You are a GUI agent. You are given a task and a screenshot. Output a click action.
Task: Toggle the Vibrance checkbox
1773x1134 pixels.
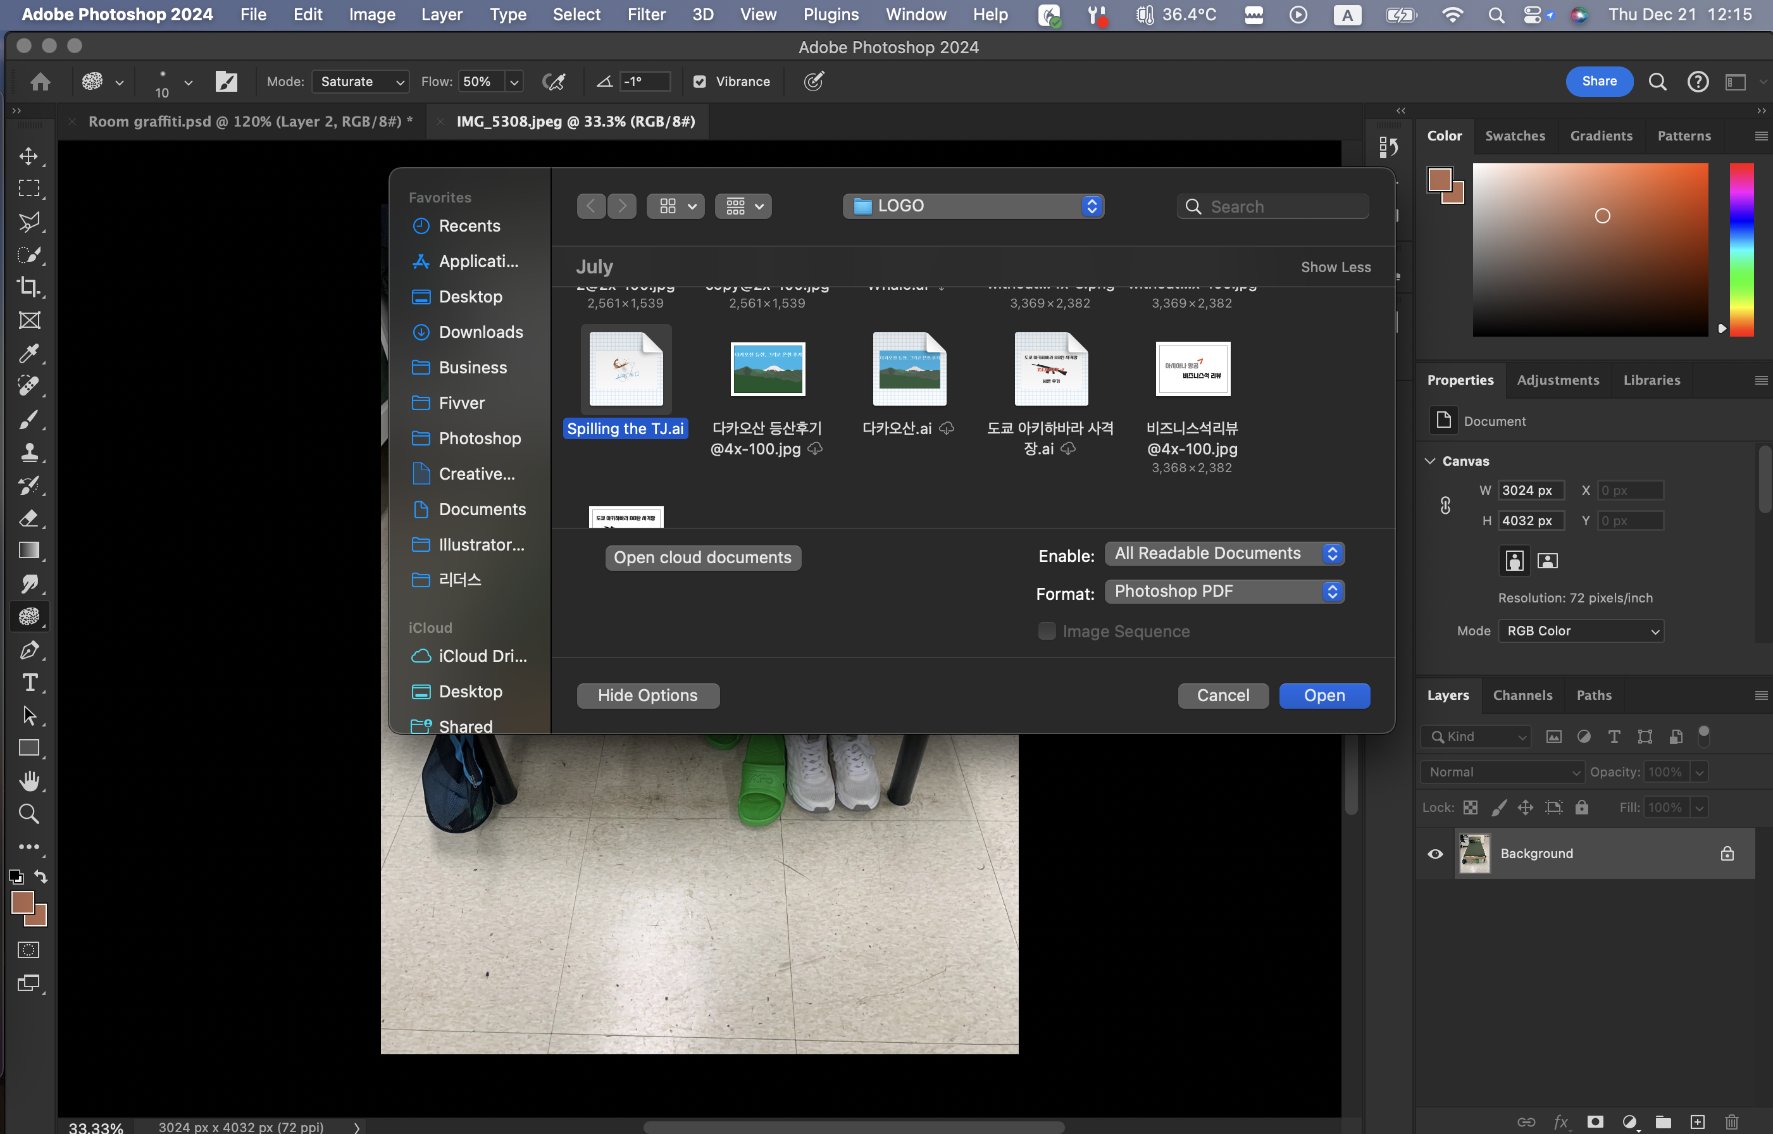point(699,82)
